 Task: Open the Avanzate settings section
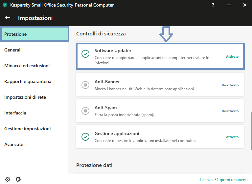pos(14,144)
